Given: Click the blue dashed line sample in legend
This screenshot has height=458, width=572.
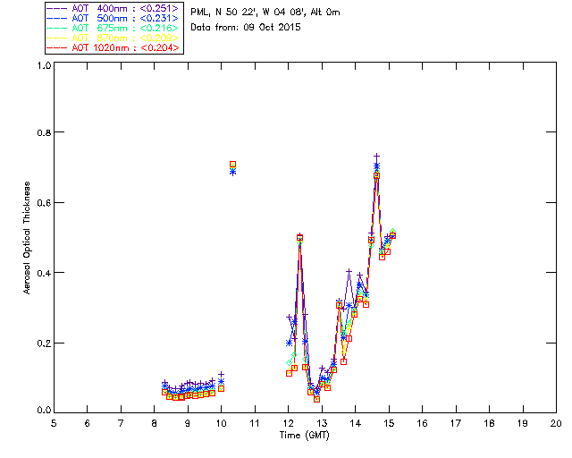Looking at the screenshot, I should coord(57,18).
